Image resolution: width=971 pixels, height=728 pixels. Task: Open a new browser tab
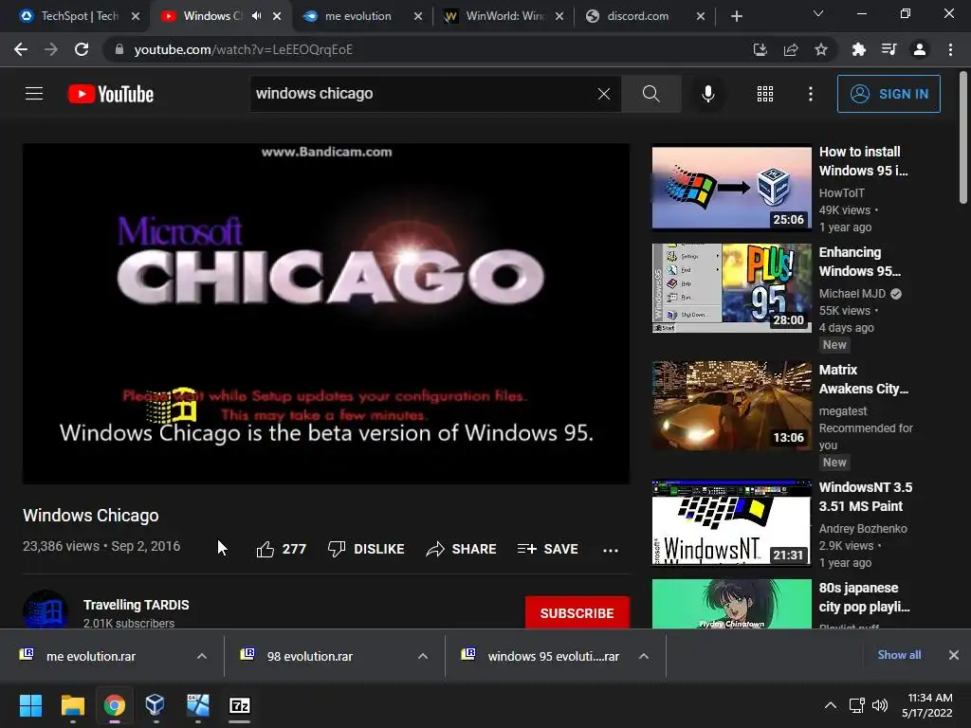tap(736, 16)
